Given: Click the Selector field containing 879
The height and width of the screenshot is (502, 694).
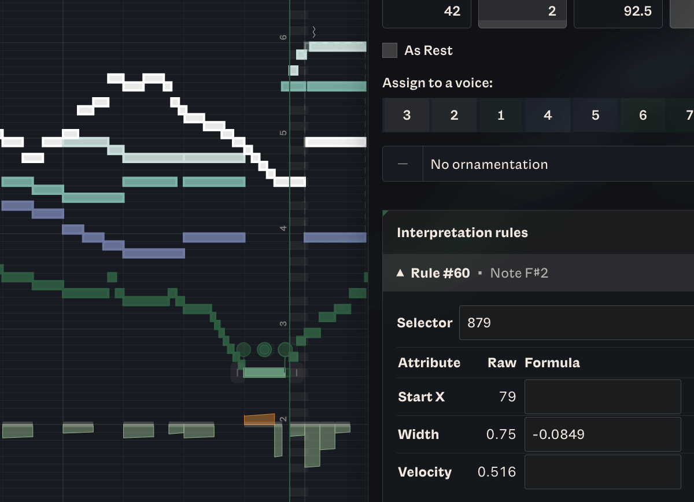Looking at the screenshot, I should (x=575, y=323).
